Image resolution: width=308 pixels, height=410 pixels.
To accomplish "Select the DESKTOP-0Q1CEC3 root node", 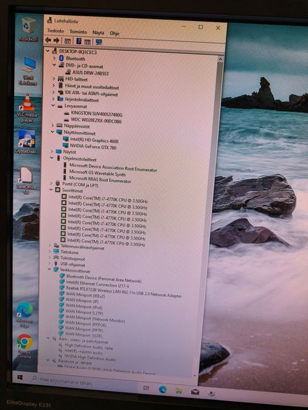I will [x=78, y=52].
